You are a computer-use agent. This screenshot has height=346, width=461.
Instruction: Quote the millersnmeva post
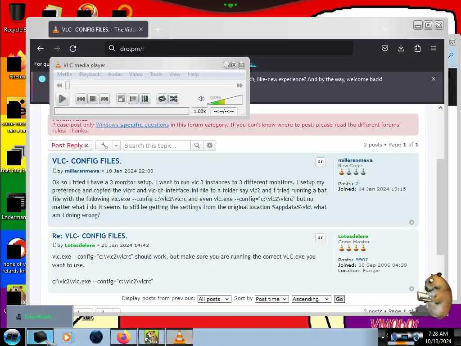[x=321, y=162]
